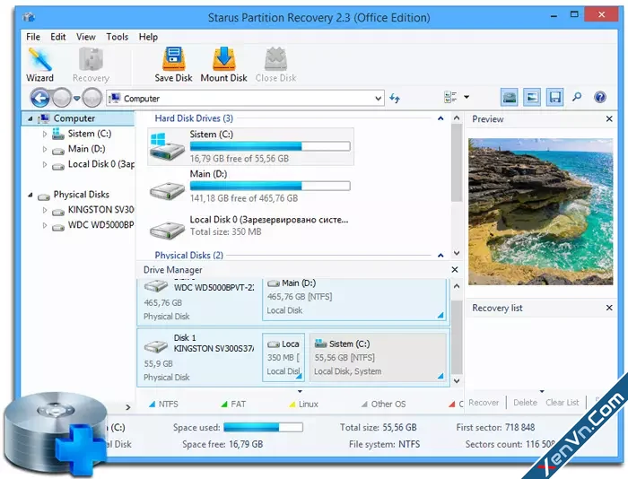Expand Main (D:) in the tree
The image size is (628, 479).
point(45,149)
